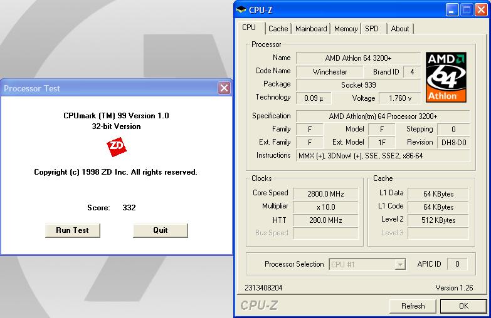Image resolution: width=491 pixels, height=318 pixels.
Task: Click the Technology value 0.09 µ
Action: [x=314, y=98]
